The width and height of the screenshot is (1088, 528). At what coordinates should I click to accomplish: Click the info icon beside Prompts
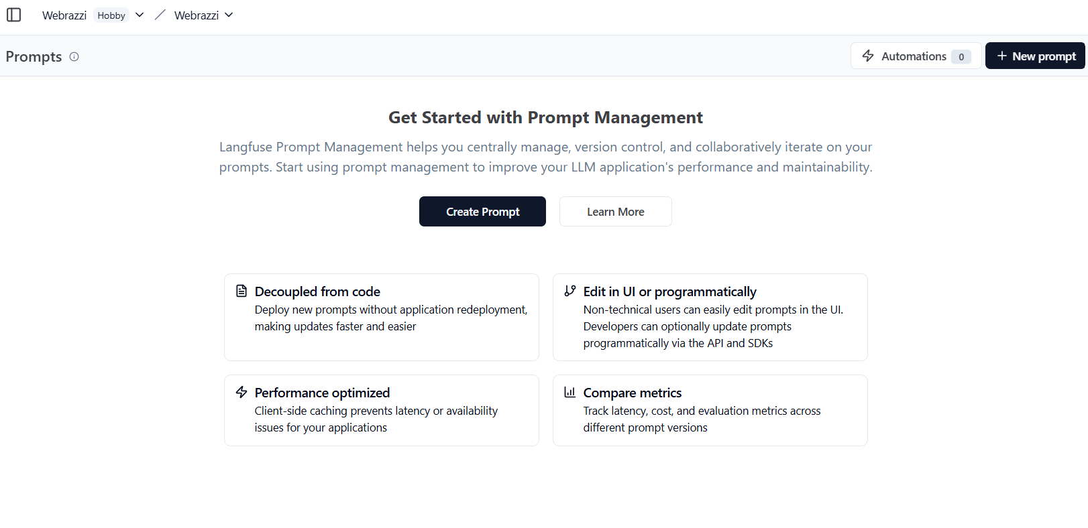point(74,57)
